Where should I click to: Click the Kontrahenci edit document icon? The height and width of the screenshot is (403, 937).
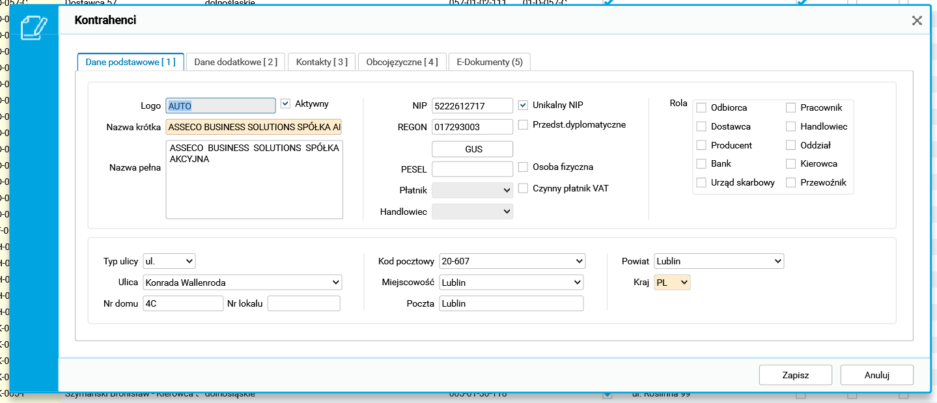click(x=33, y=27)
